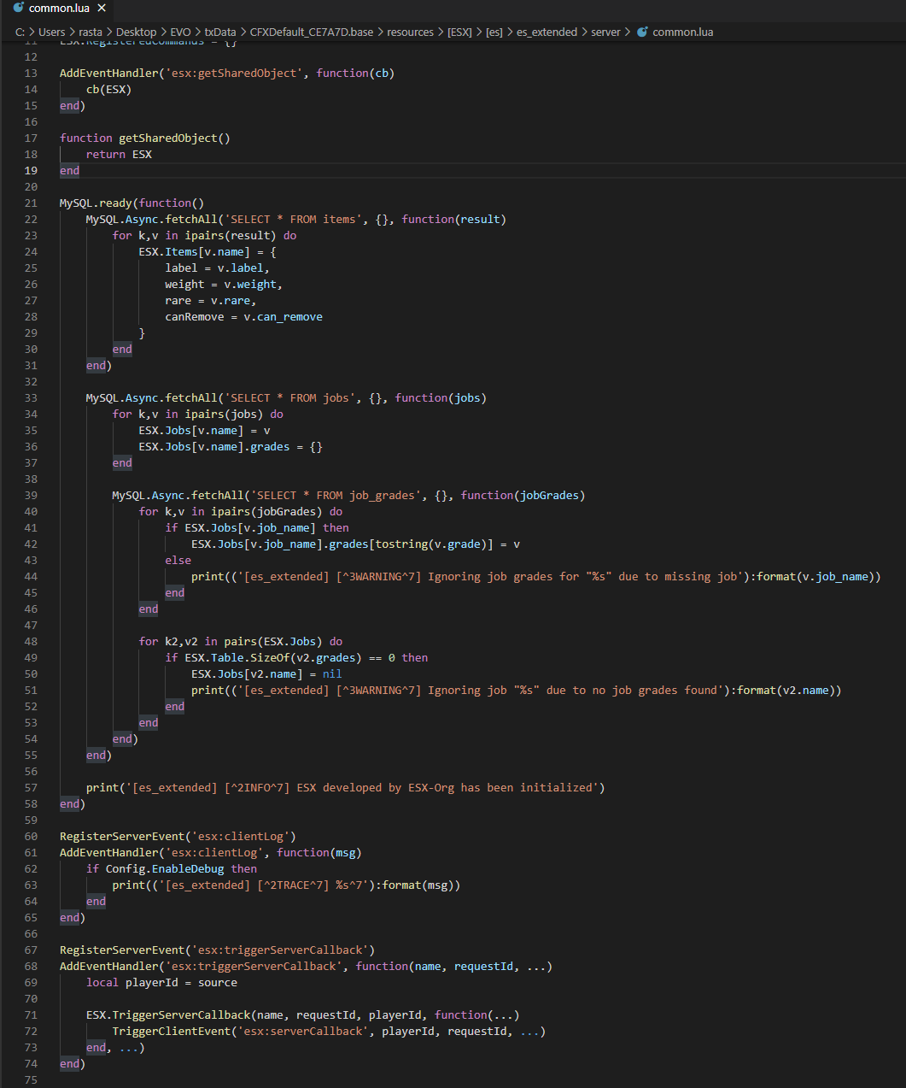906x1088 pixels.
Task: Click the 'esx:getSharedObject' string
Action: pos(234,74)
